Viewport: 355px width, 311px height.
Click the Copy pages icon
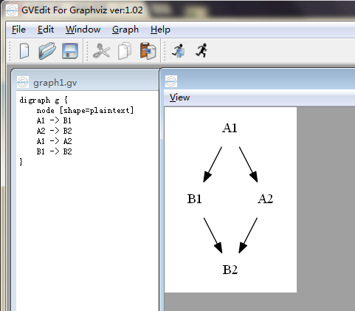[125, 51]
